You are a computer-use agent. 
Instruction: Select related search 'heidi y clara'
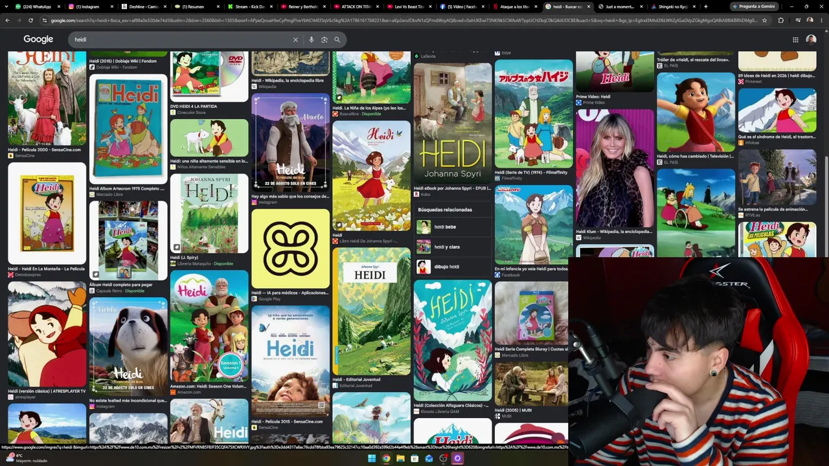pyautogui.click(x=451, y=247)
